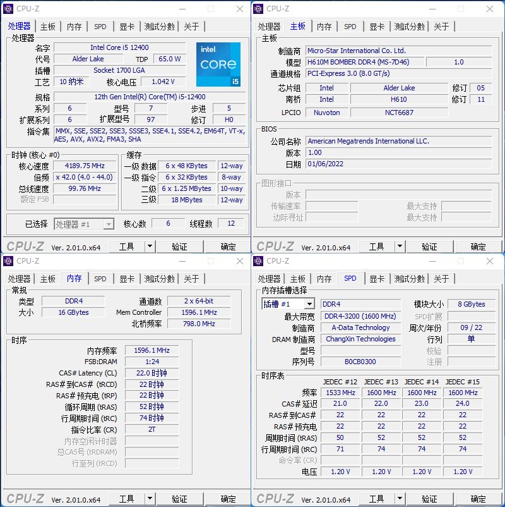This screenshot has height=507, width=505.
Task: Switch to the 显卡 tab in the processor window
Action: tap(126, 26)
